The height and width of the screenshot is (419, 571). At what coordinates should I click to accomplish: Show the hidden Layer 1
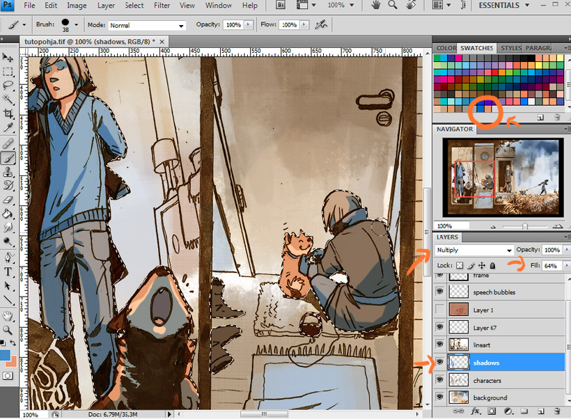[x=440, y=310]
